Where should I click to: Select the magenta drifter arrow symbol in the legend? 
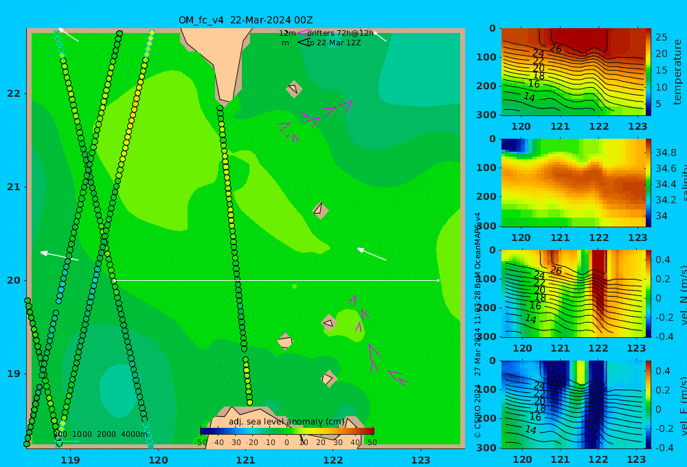coord(303,33)
